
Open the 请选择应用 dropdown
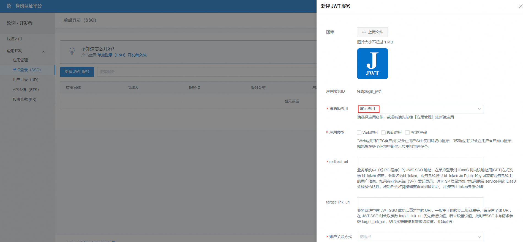[420, 109]
